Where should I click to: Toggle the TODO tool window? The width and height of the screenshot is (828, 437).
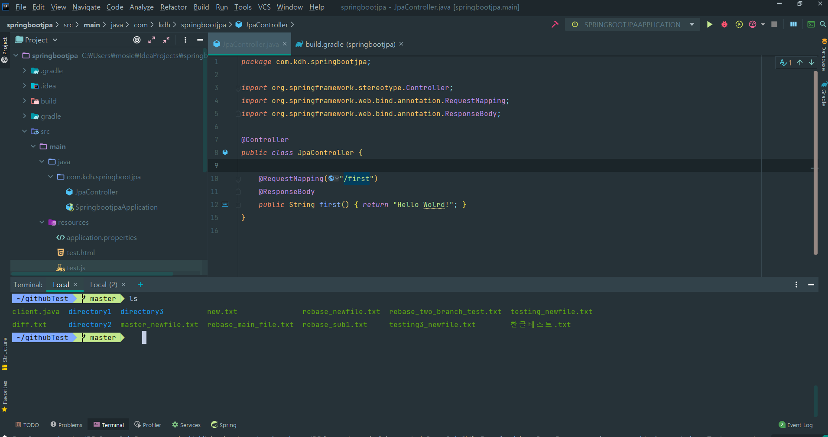[x=27, y=425]
